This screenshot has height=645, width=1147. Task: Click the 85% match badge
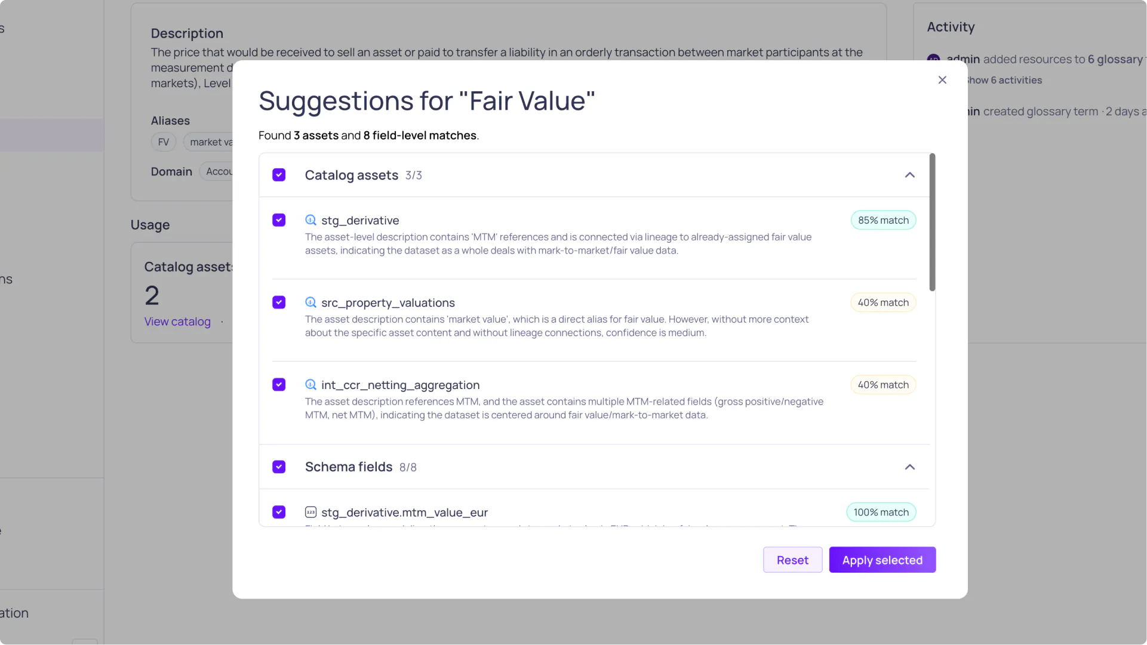[x=883, y=220]
